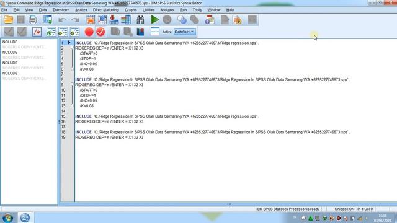Collapse the RIDGEREG block at line 9
The image size is (397, 223).
coord(72,84)
